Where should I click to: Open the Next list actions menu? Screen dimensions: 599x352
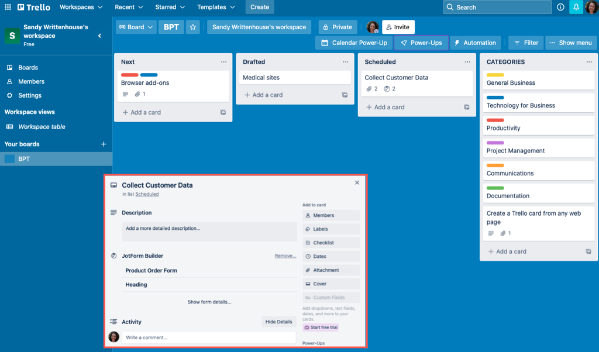tap(223, 62)
